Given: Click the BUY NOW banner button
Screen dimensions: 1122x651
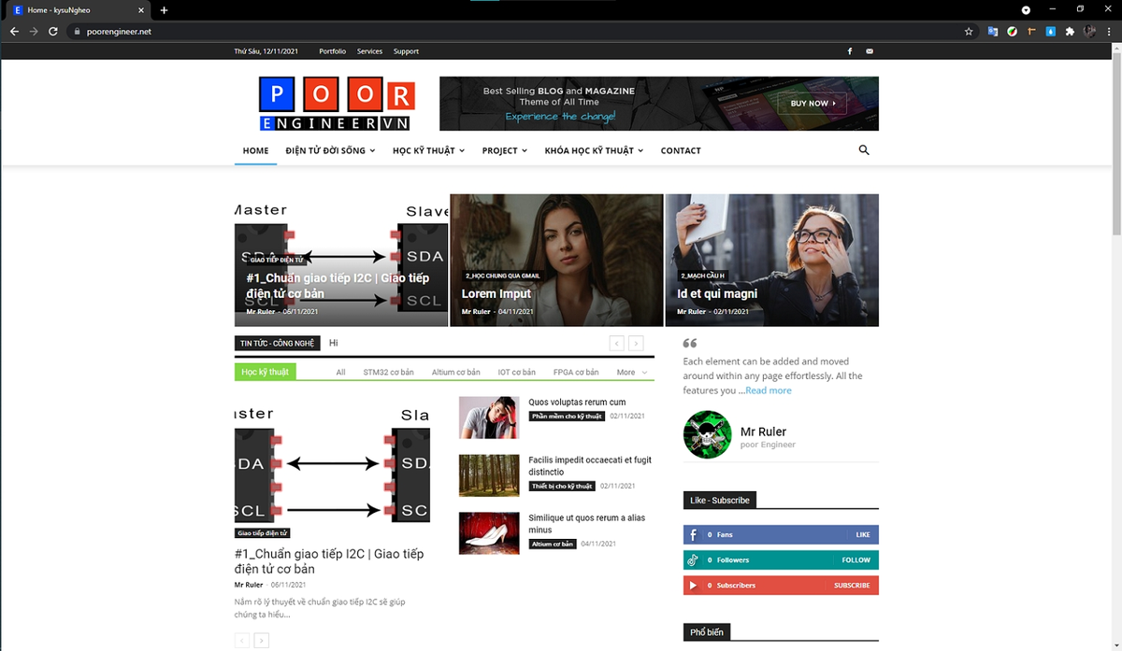Looking at the screenshot, I should (812, 104).
